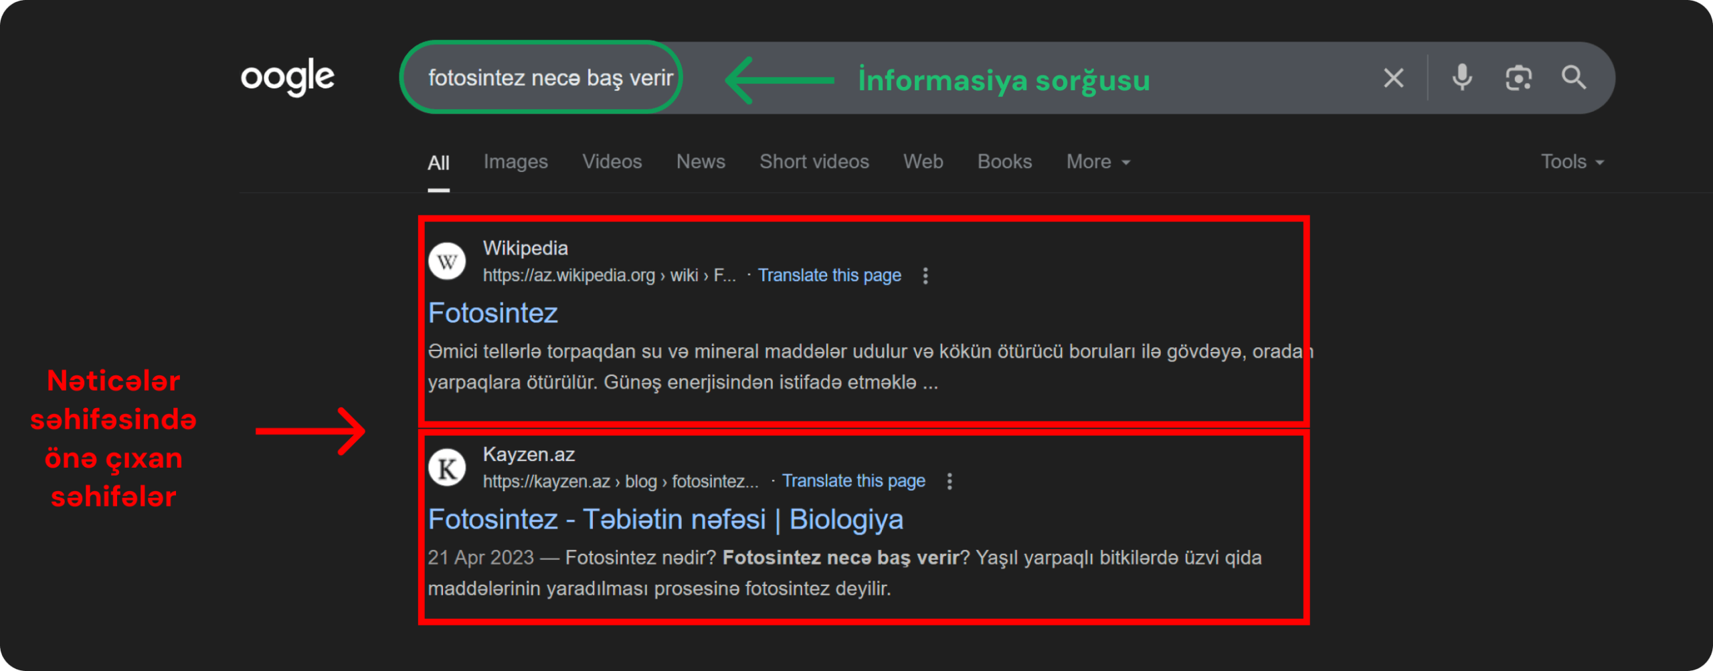Image resolution: width=1713 pixels, height=671 pixels.
Task: Expand the More search filters dropdown
Action: point(1098,162)
